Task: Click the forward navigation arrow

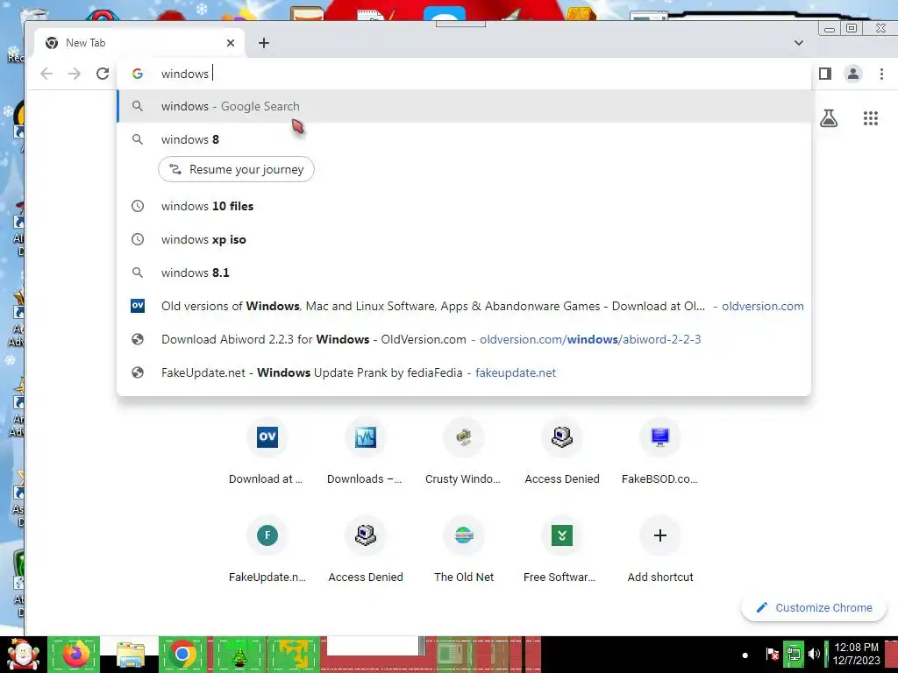Action: [75, 74]
